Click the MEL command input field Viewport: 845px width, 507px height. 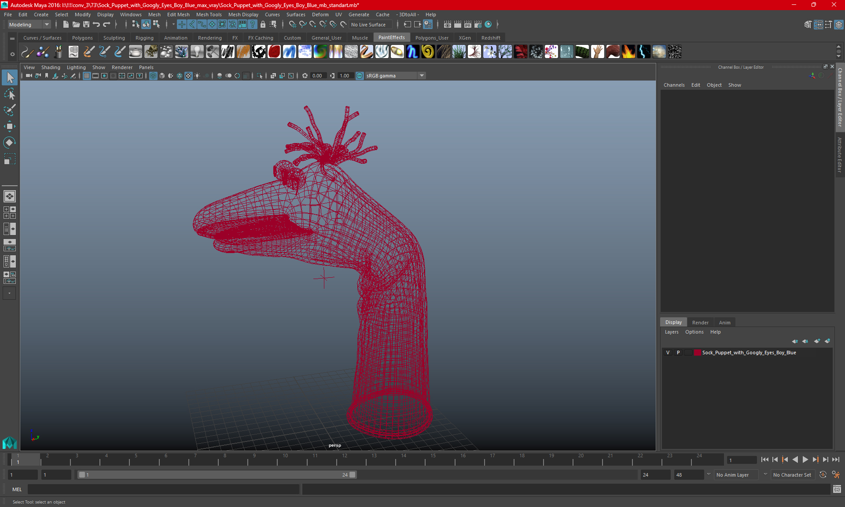click(x=163, y=489)
